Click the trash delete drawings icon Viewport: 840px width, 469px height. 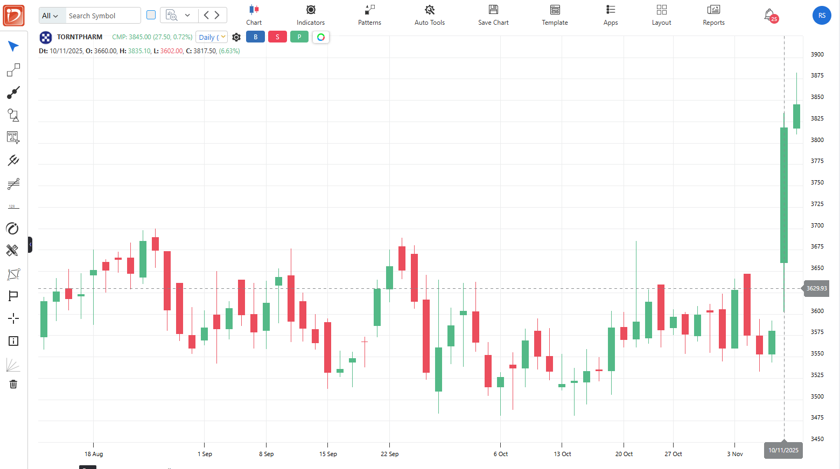pos(13,384)
